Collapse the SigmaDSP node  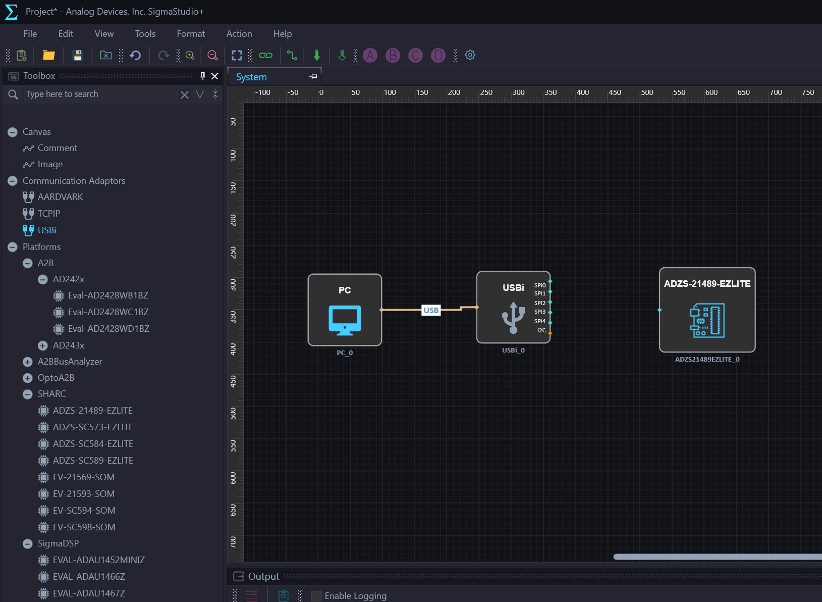pos(28,543)
